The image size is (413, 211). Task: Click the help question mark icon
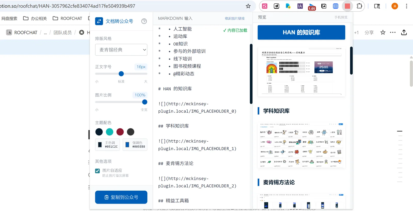(x=144, y=21)
